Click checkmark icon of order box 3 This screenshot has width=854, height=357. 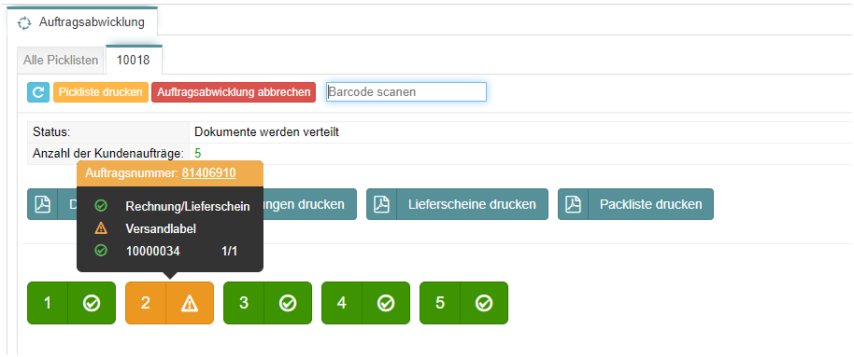point(288,303)
